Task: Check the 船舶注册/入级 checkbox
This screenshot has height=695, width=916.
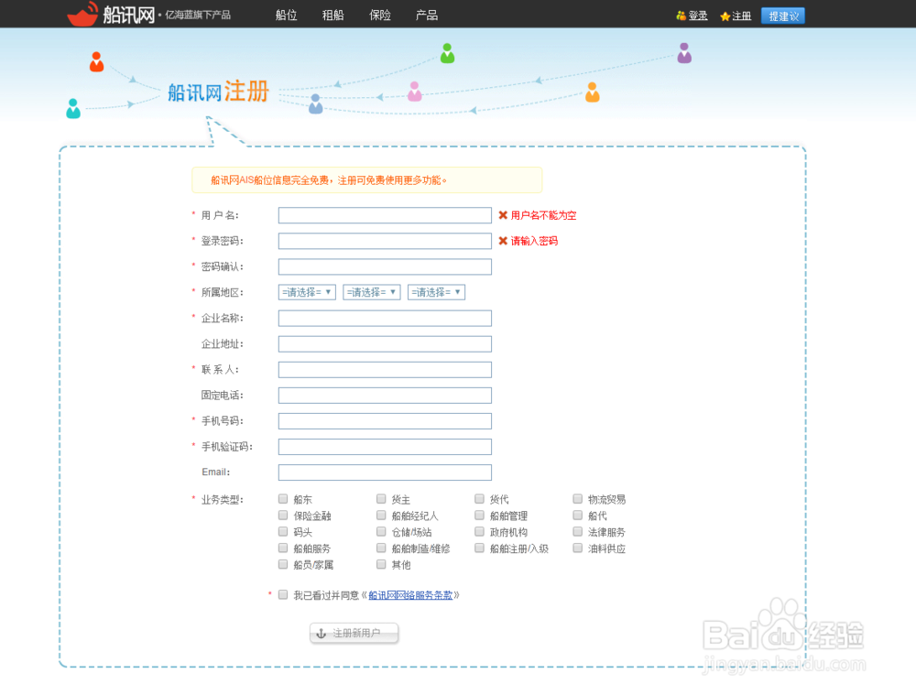Action: [x=480, y=548]
